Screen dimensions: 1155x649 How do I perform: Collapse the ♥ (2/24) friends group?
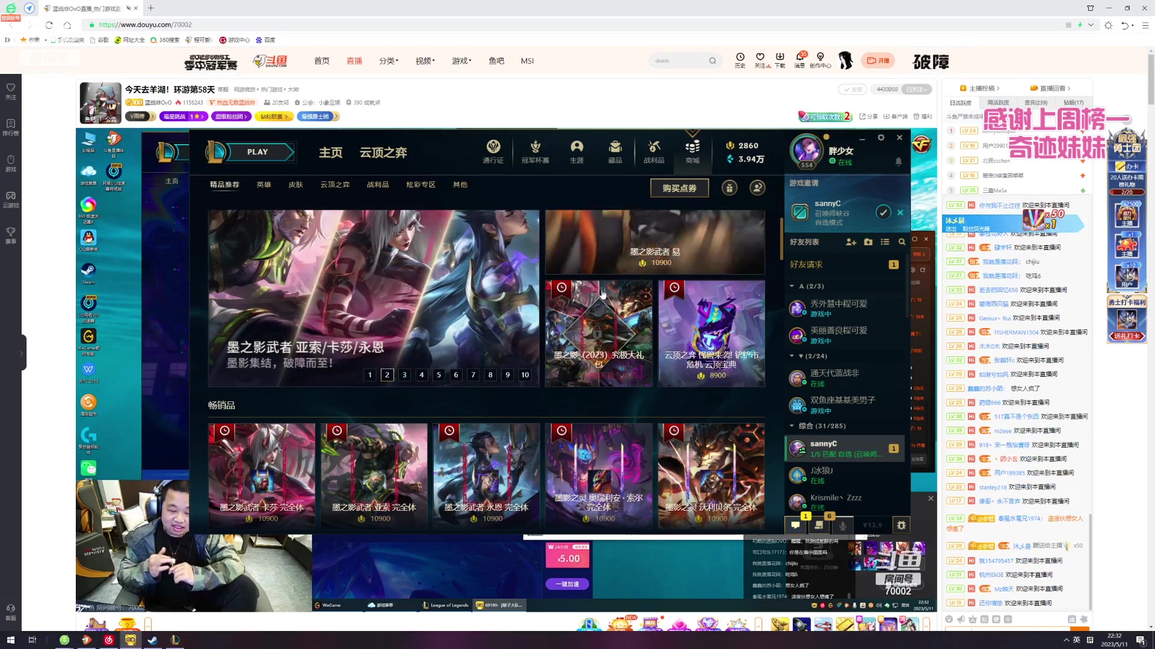click(x=792, y=356)
